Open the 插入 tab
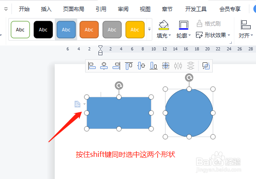 click(x=46, y=9)
